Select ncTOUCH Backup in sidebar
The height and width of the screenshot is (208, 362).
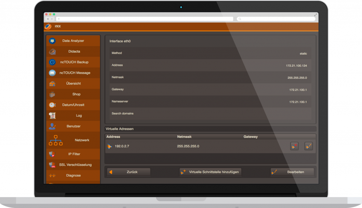coord(73,62)
